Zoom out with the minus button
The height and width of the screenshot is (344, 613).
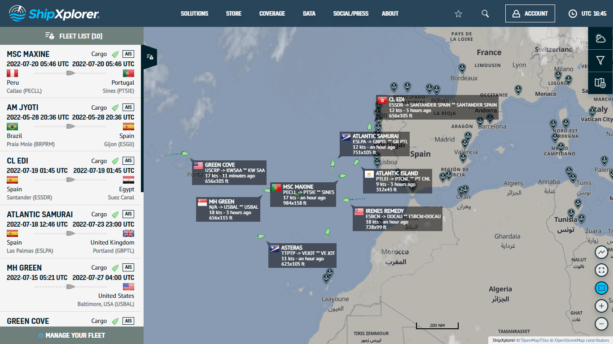(x=601, y=323)
